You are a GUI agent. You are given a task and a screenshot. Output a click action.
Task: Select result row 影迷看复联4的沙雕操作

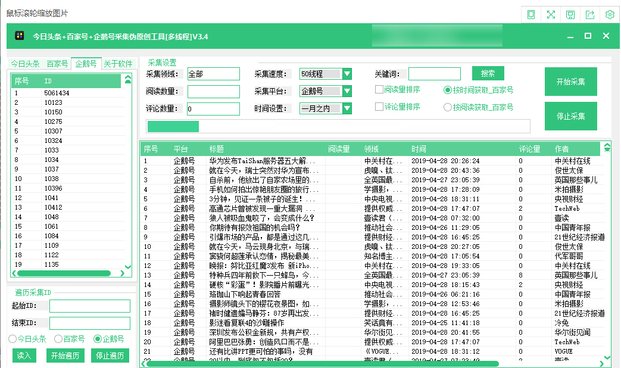[372, 323]
